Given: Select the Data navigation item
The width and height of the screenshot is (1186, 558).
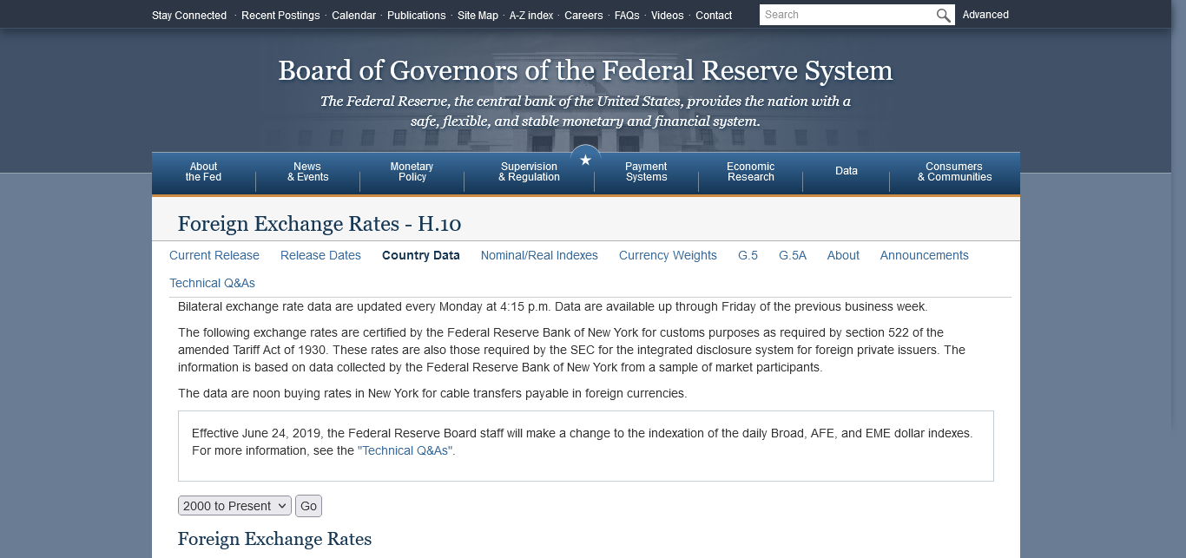Looking at the screenshot, I should [847, 172].
